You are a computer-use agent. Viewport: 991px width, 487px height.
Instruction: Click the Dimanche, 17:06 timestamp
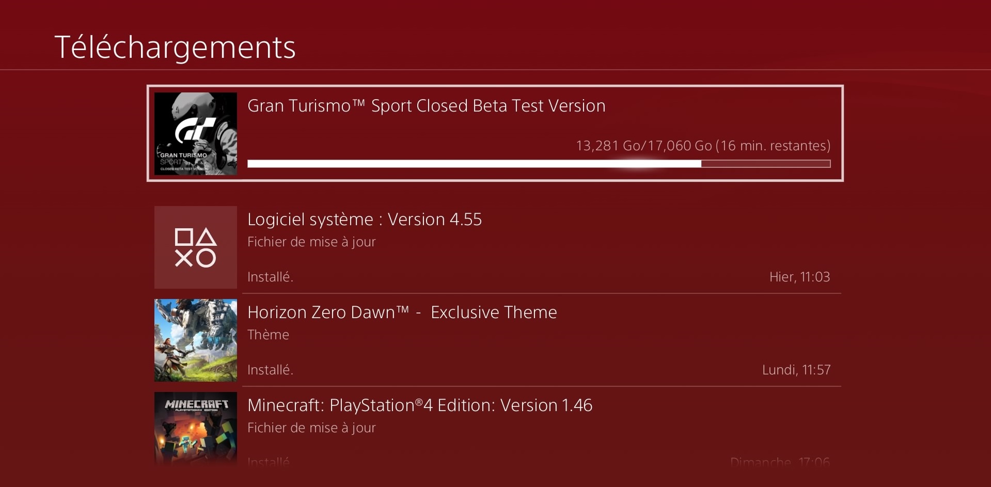coord(780,462)
